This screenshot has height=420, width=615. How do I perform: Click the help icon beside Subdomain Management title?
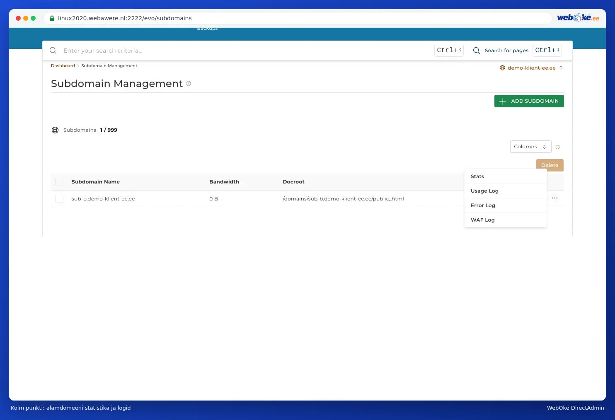click(189, 84)
